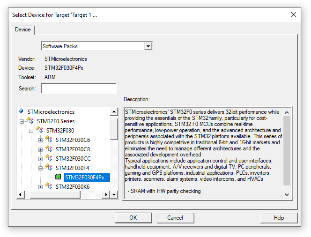
Task: Click the Cancel button
Action: 175,218
